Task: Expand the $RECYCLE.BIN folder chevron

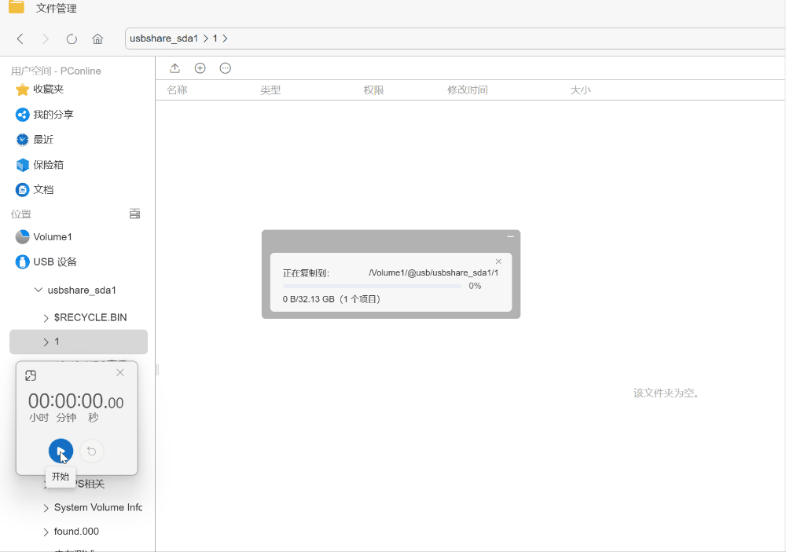Action: click(46, 318)
